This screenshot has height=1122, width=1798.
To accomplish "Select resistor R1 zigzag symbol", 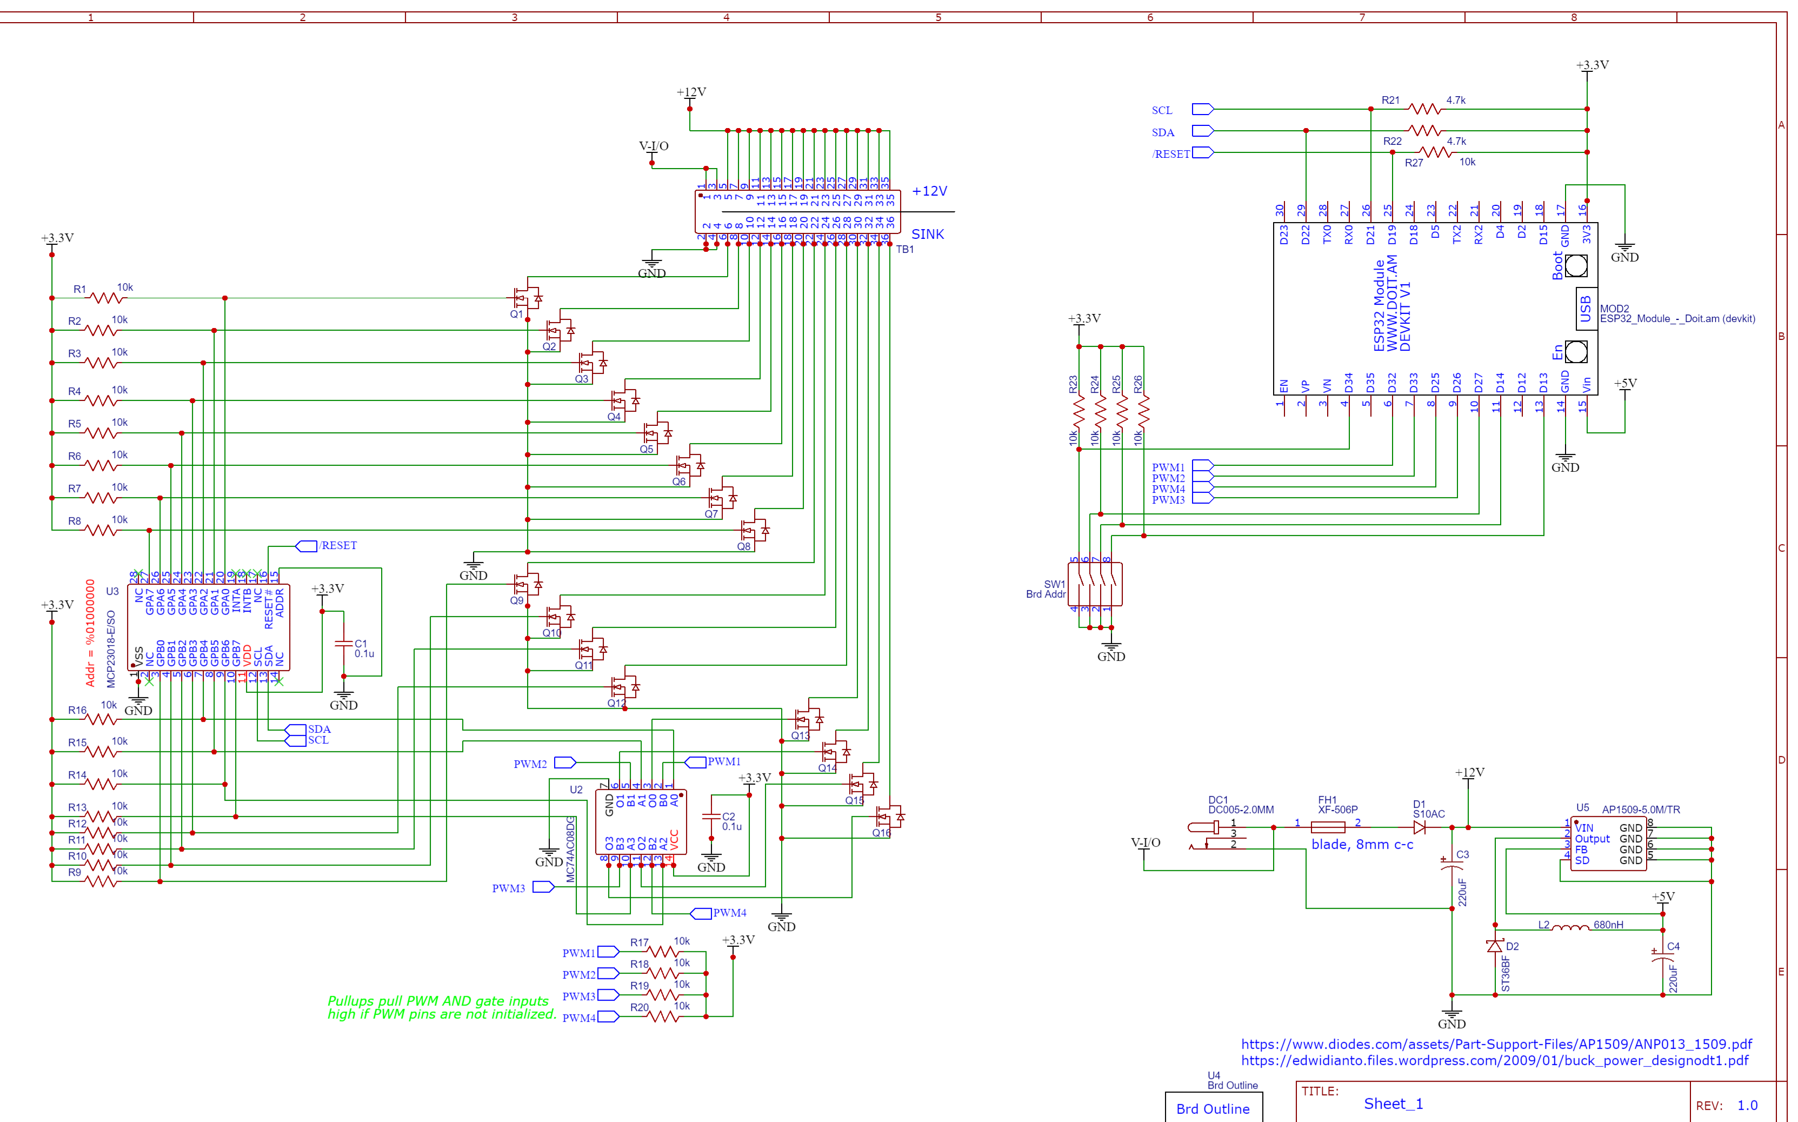I will pyautogui.click(x=105, y=298).
